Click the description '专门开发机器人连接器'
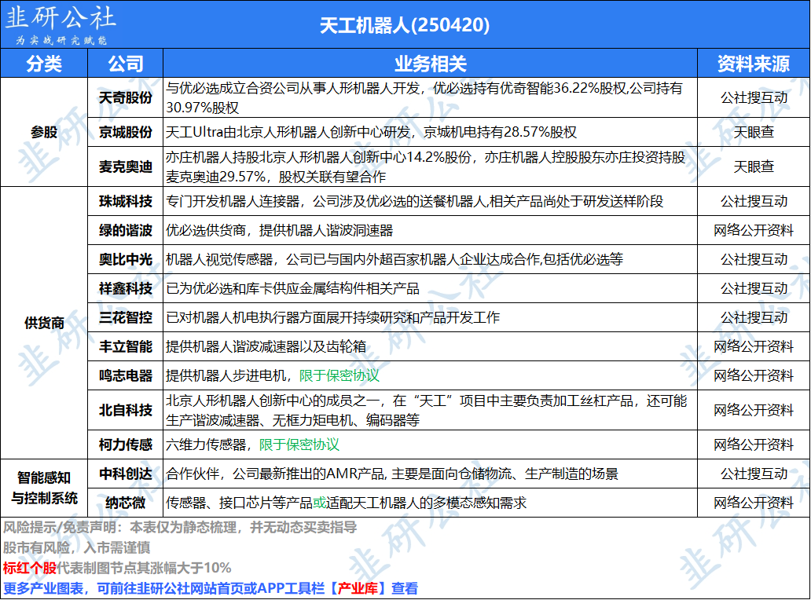Viewport: 811px width, 600px height. click(x=414, y=202)
